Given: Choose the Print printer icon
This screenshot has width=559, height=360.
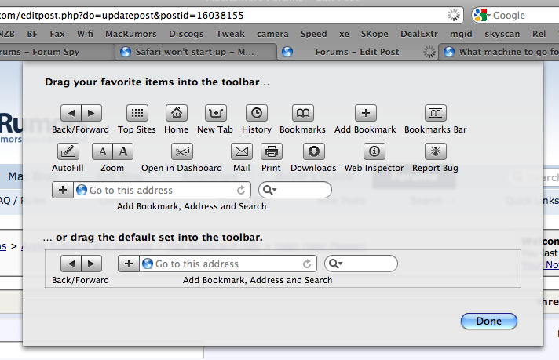Looking at the screenshot, I should click(x=272, y=151).
